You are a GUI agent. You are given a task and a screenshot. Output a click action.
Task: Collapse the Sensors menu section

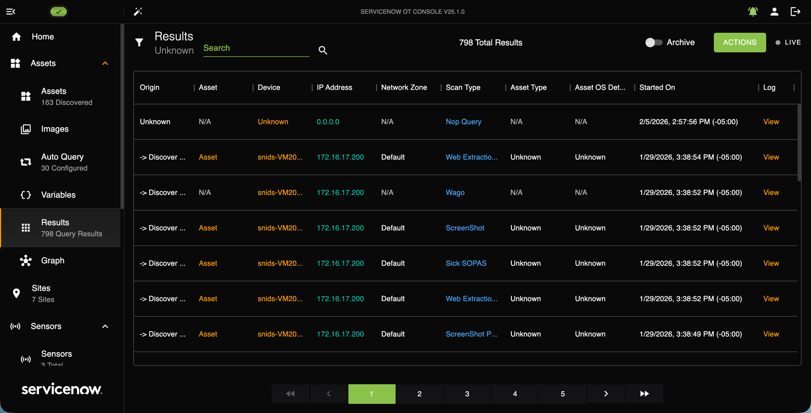coord(105,326)
